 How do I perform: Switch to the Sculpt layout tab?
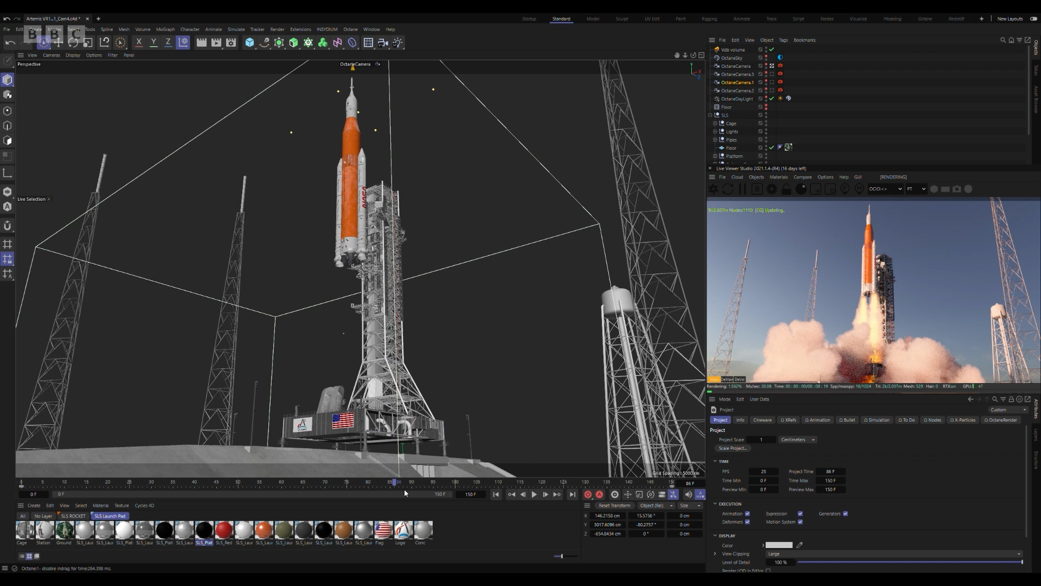[x=622, y=18]
